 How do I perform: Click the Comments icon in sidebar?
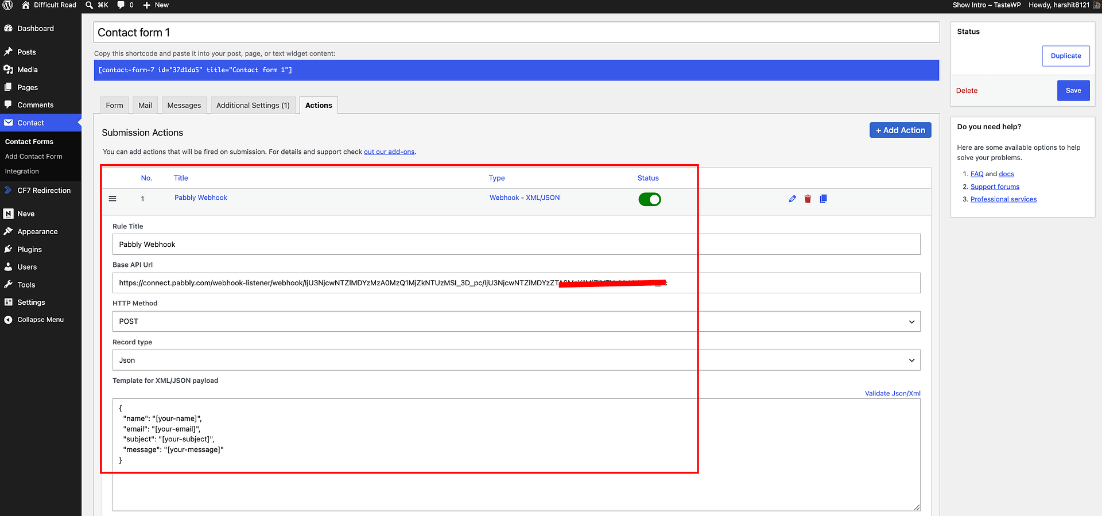(x=9, y=105)
